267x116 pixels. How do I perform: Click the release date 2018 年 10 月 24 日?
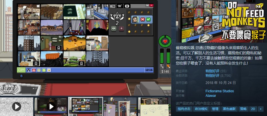pyautogui.click(x=221, y=83)
